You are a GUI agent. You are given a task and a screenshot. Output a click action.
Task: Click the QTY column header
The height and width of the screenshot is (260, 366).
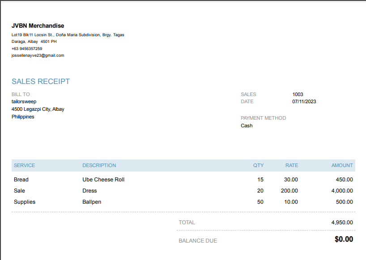click(259, 165)
